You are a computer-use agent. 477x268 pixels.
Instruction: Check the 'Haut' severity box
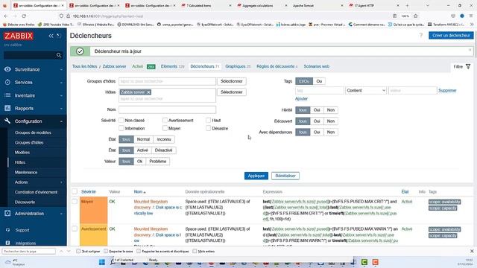coord(209,121)
